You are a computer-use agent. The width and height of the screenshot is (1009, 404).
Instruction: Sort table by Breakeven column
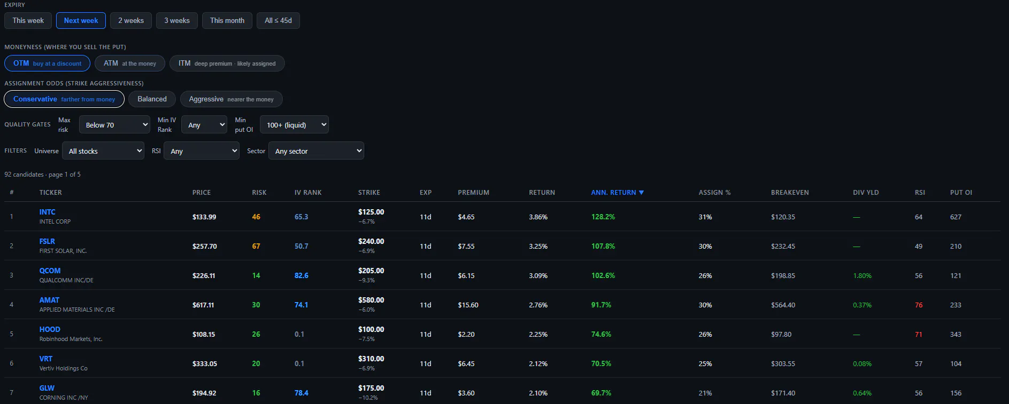click(x=790, y=193)
